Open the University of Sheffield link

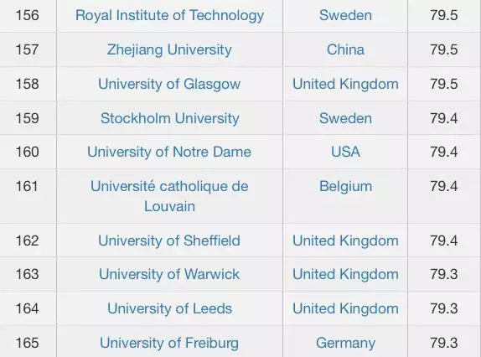click(169, 241)
